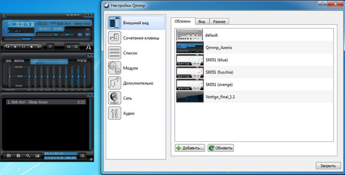
Task: Click the Закрыть button
Action: (328, 166)
